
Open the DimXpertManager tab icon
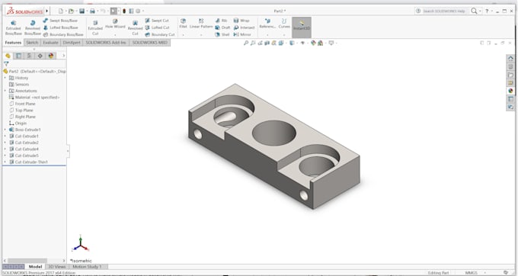pyautogui.click(x=40, y=56)
